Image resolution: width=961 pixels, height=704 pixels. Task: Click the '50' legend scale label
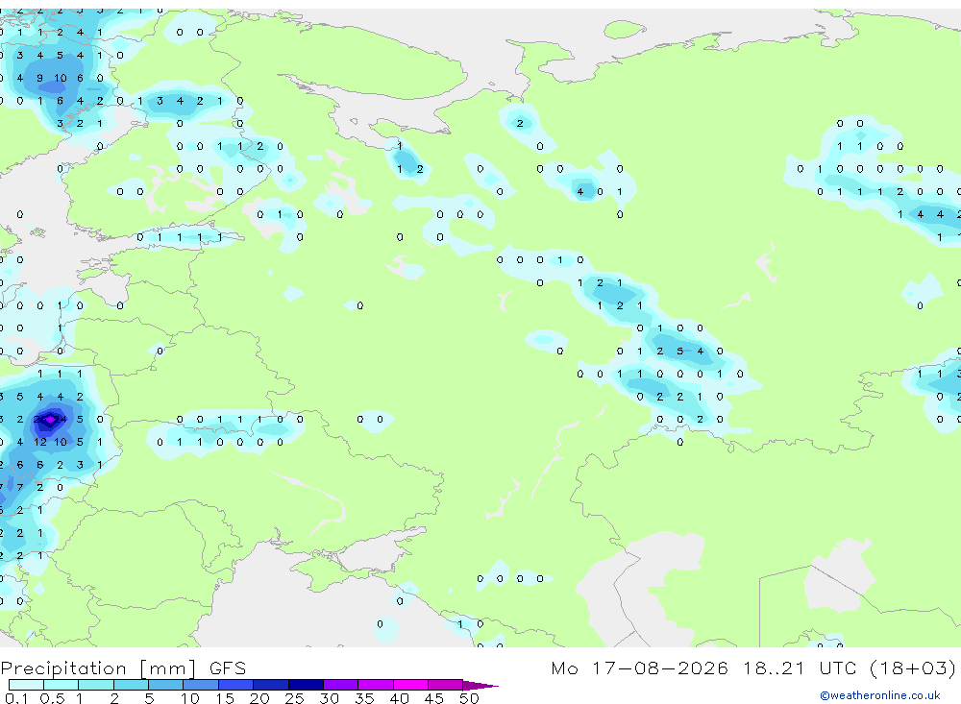469,698
